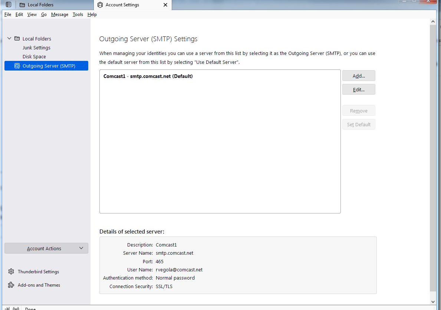Toggle the spaces toolbar icon
Image resolution: width=441 pixels, height=310 pixels.
9,4
